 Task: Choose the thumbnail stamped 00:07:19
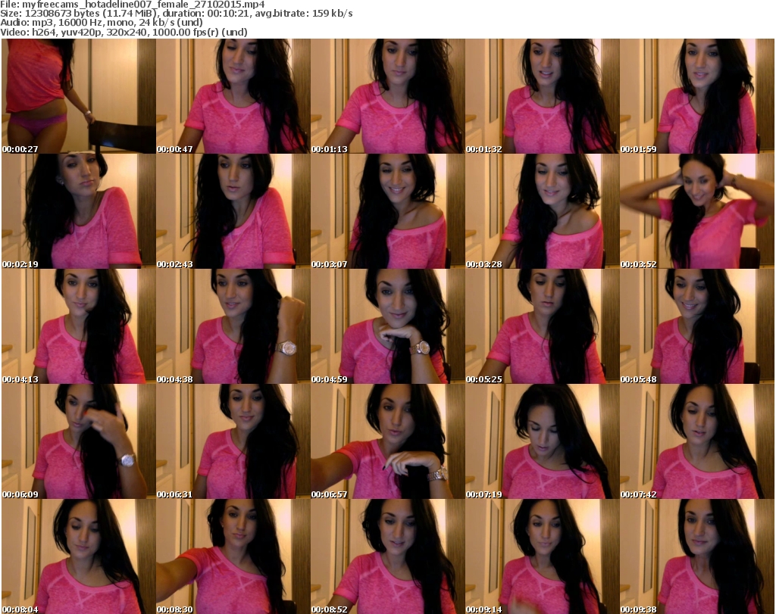pos(543,441)
